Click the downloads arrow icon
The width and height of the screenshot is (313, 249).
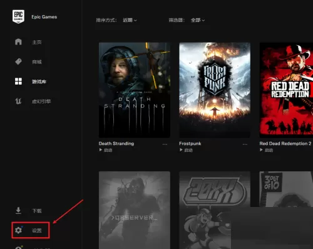[x=18, y=211]
